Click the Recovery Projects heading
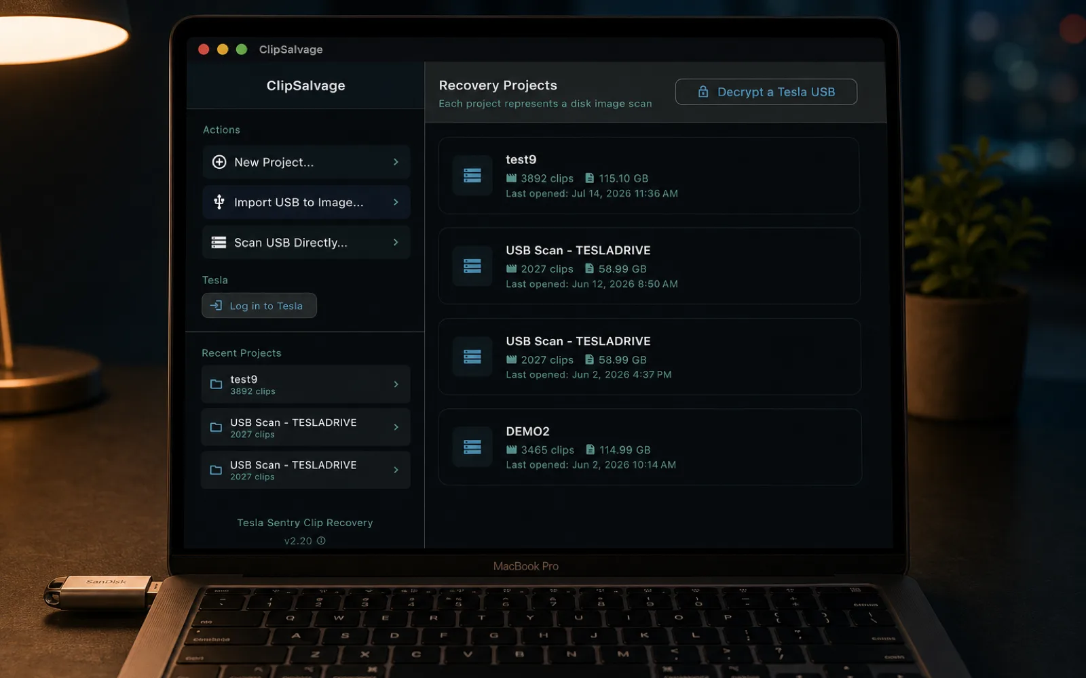 pos(498,85)
